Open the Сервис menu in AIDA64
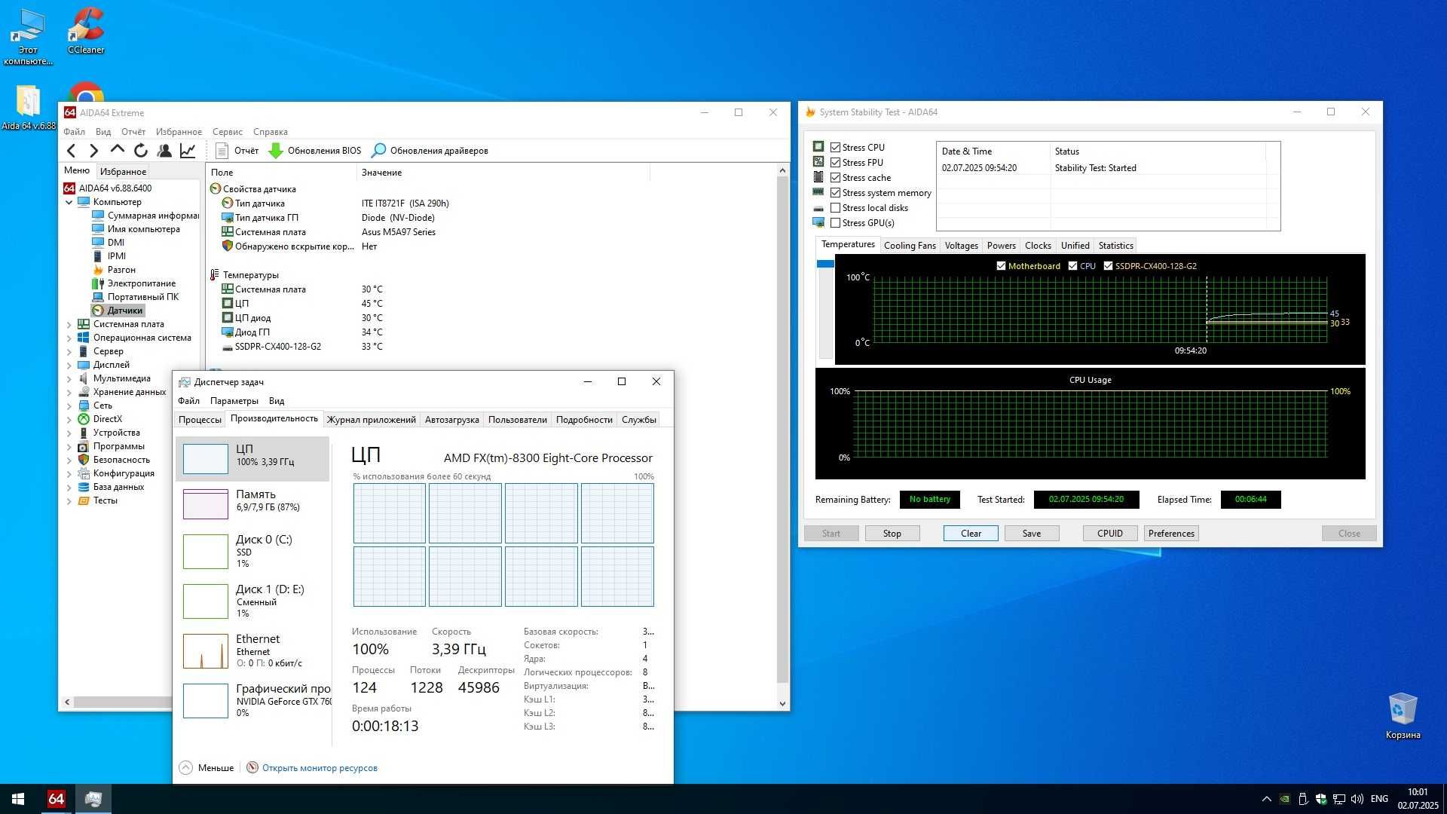This screenshot has width=1447, height=814. tap(227, 132)
